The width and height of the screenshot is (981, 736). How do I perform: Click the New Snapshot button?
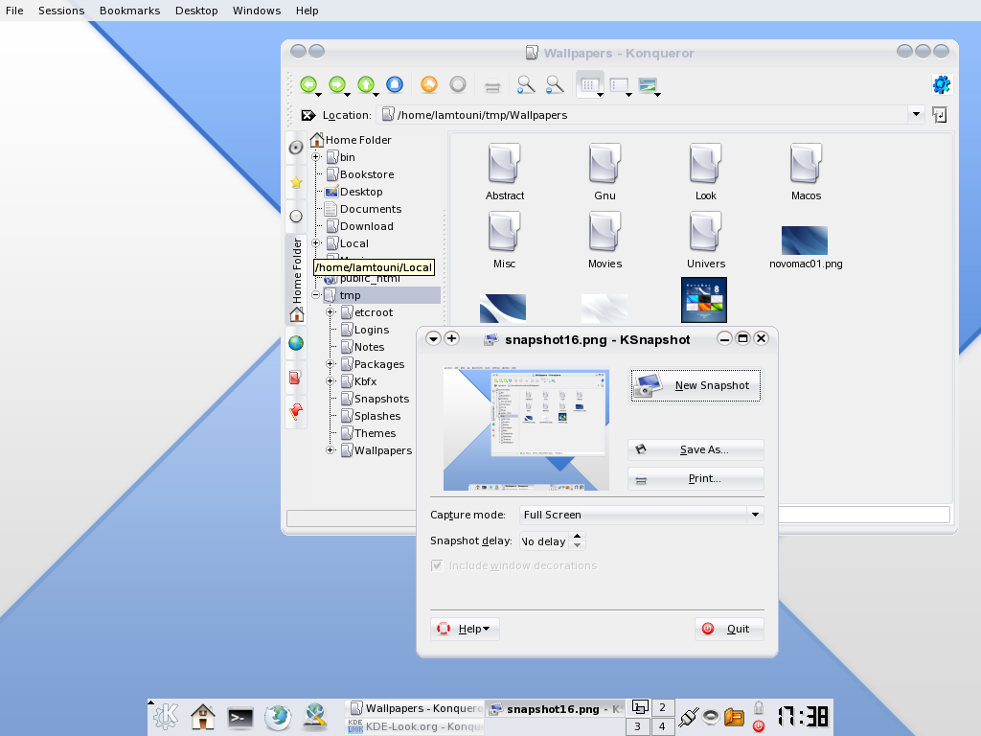(x=696, y=385)
